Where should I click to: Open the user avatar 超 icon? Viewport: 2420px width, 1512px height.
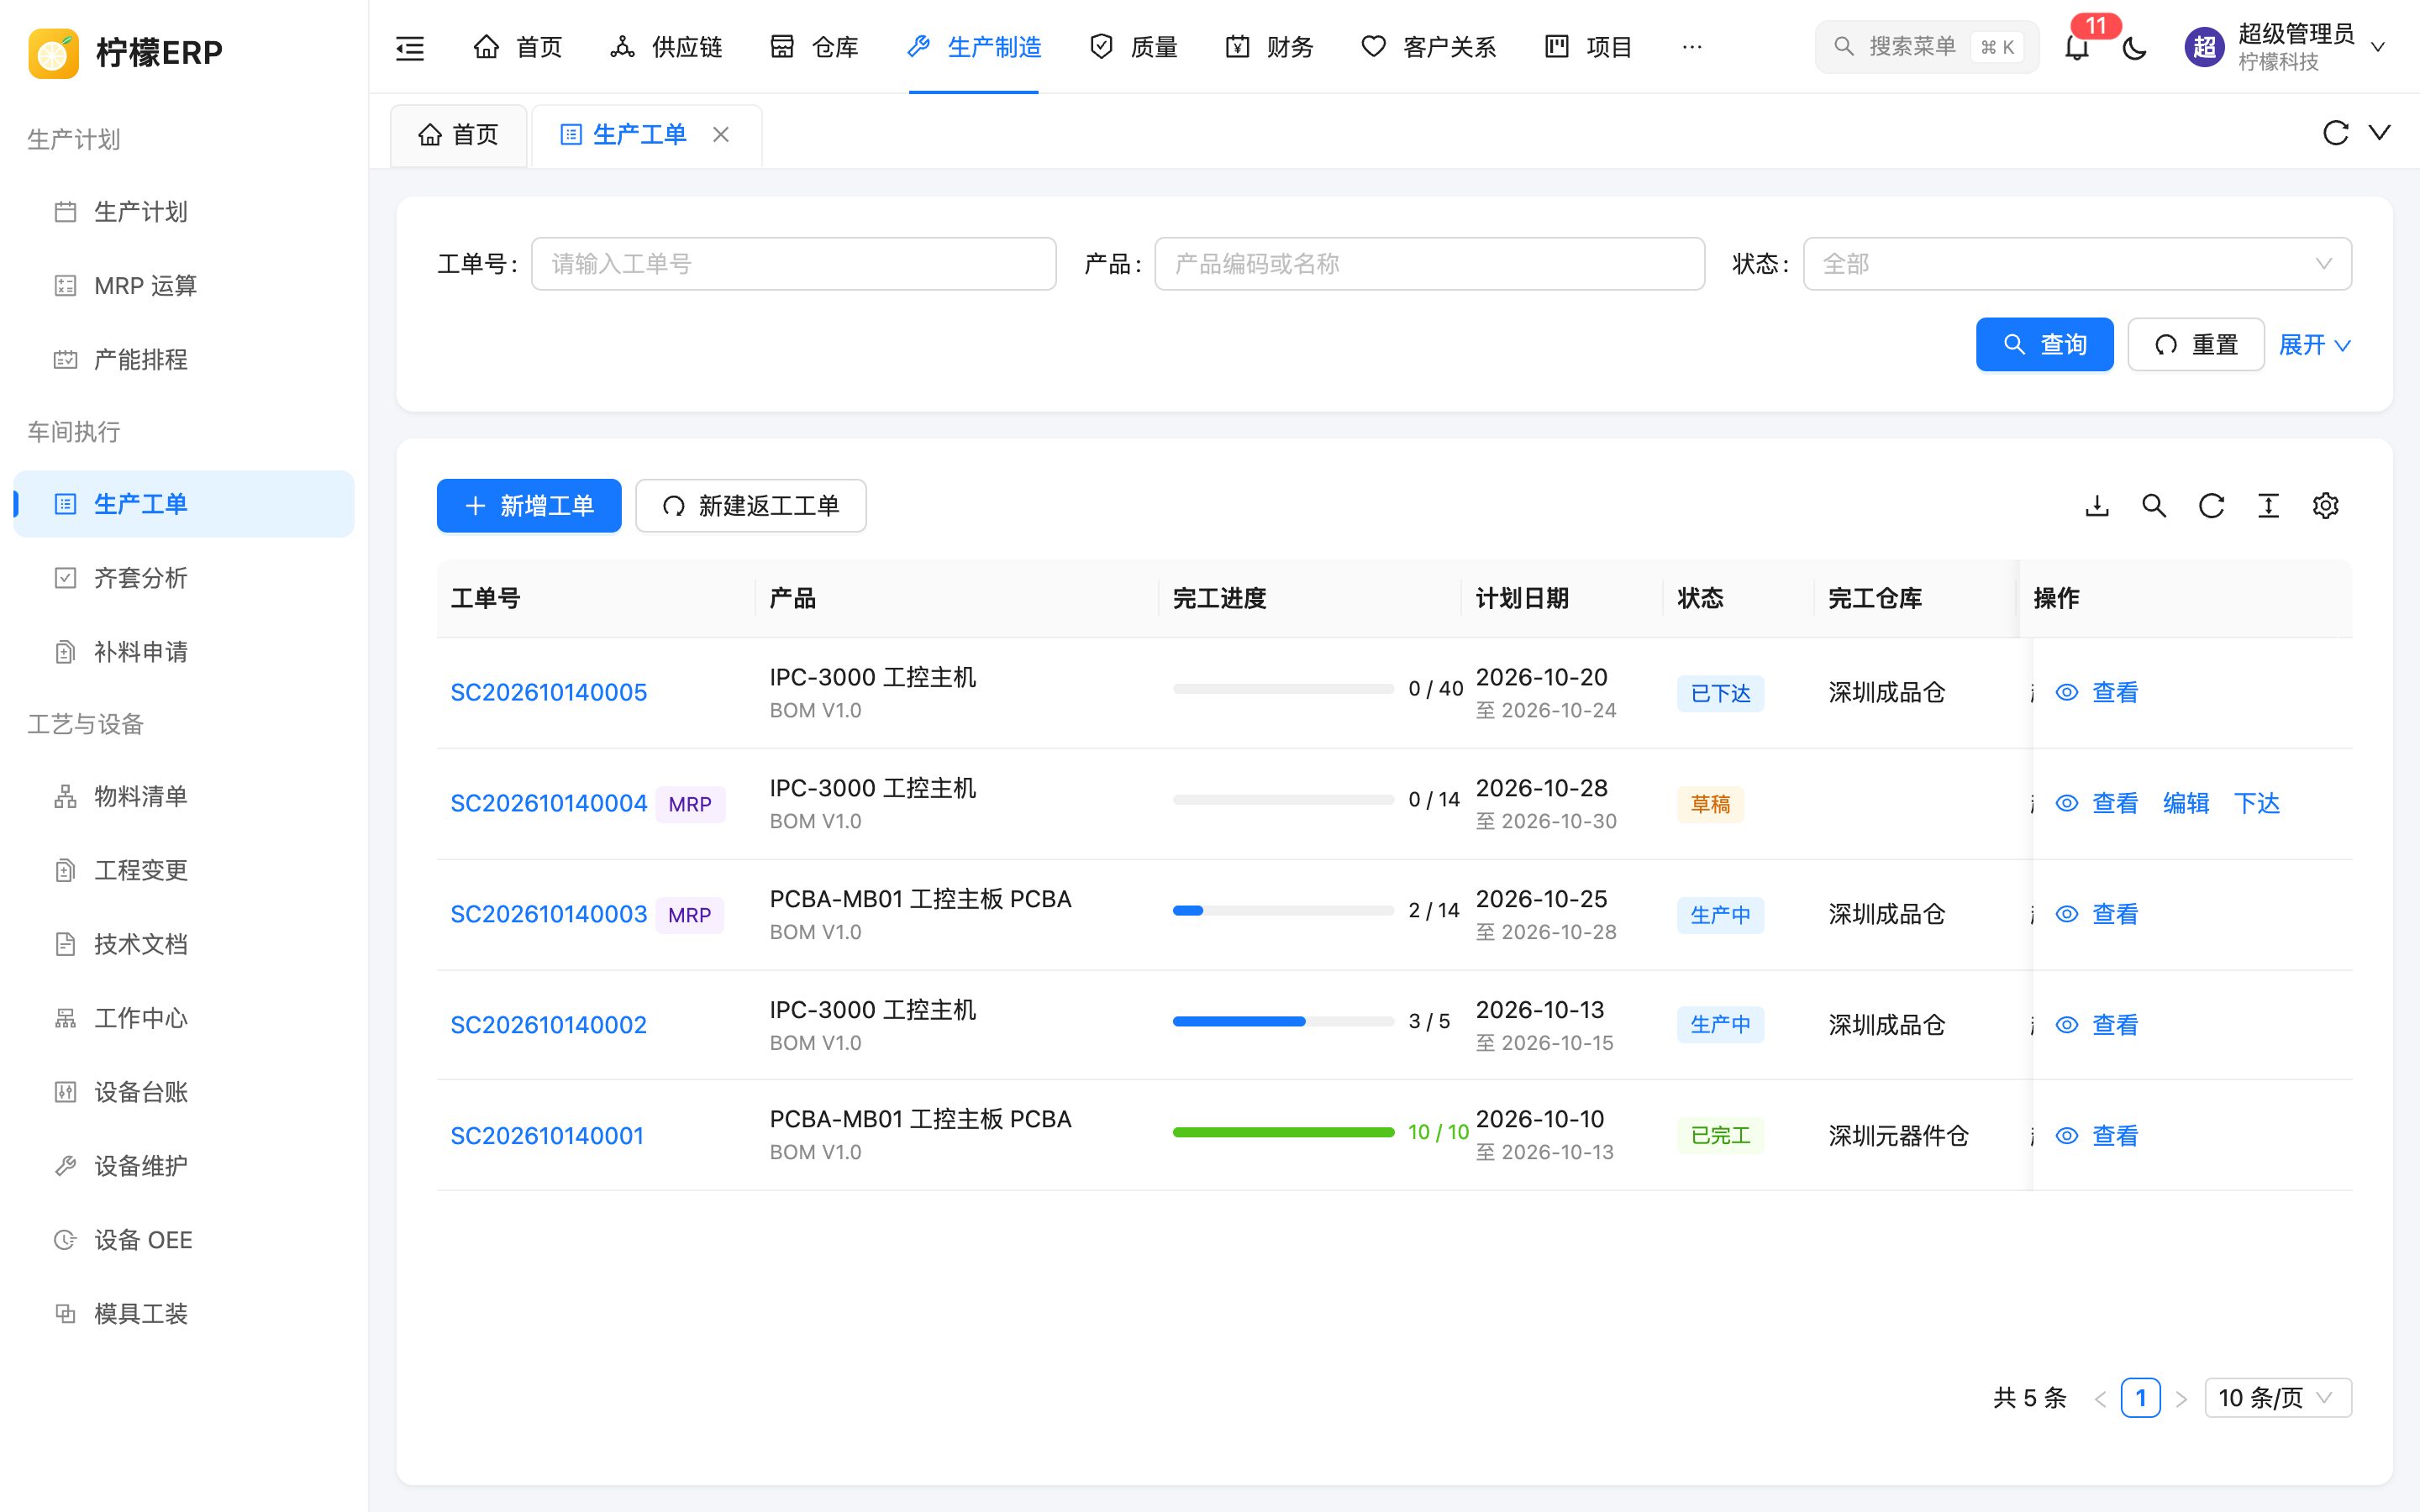(2204, 47)
